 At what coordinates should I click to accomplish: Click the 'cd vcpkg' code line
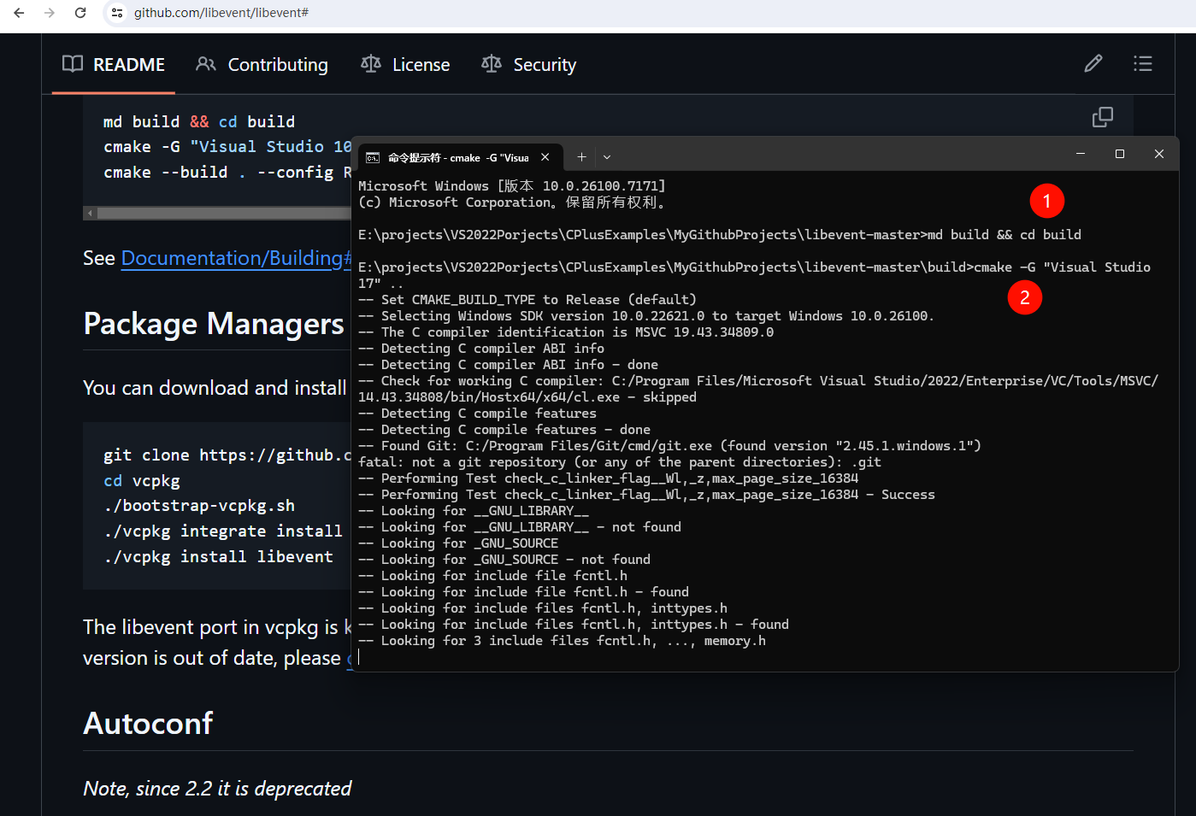click(x=142, y=481)
